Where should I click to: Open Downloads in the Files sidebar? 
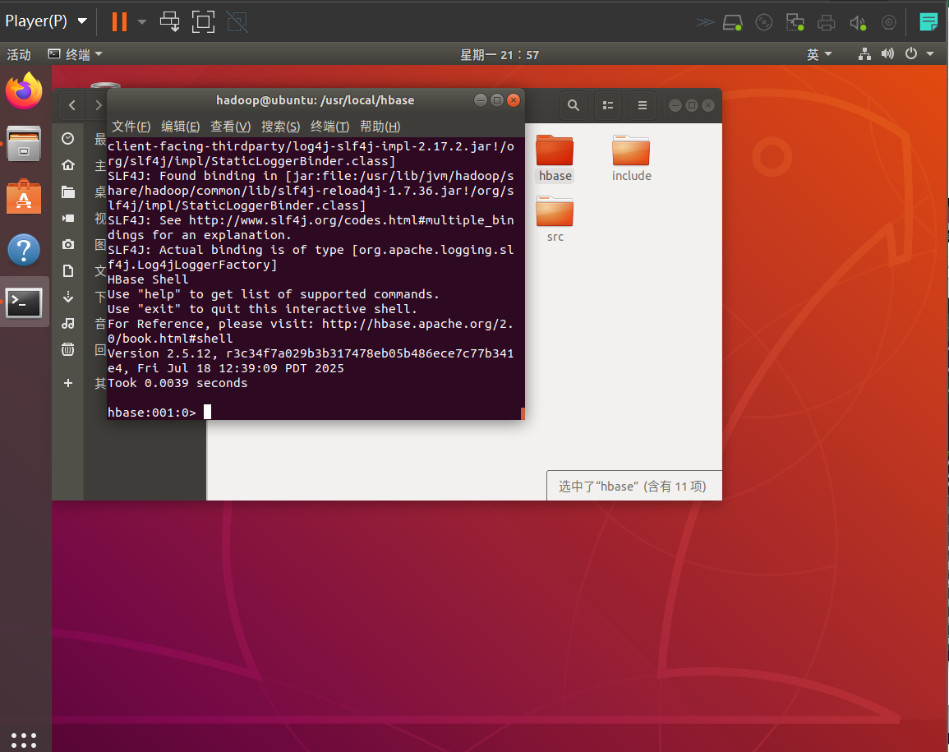[67, 297]
